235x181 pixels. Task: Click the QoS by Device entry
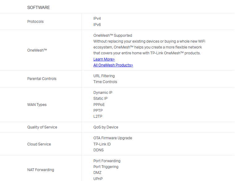(106, 127)
